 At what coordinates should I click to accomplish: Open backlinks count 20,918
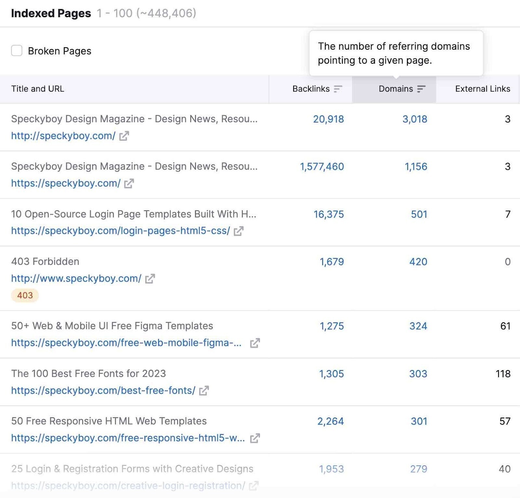(x=328, y=119)
